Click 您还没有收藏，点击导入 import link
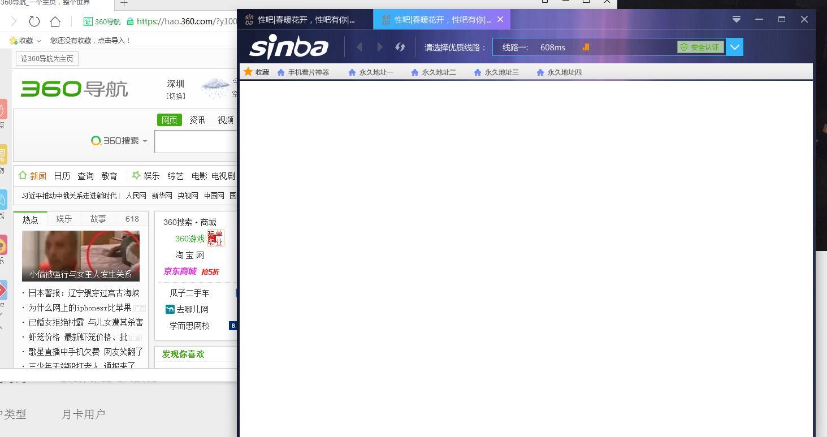827x437 pixels. click(90, 41)
